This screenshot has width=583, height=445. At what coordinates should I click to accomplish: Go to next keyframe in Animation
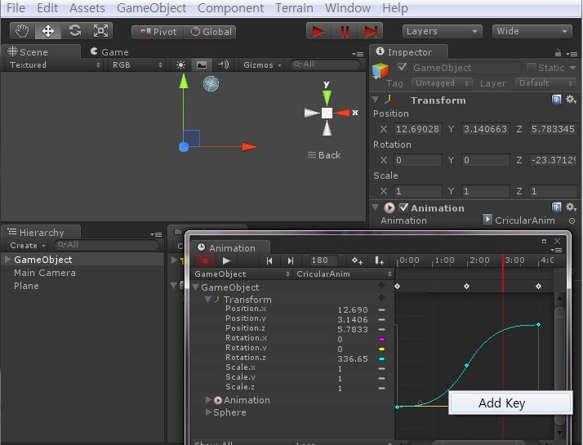click(x=291, y=261)
